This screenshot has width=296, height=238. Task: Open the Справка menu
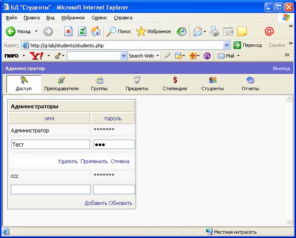tap(123, 18)
